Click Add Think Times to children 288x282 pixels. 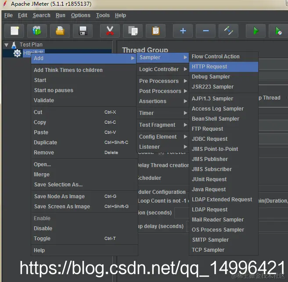pyautogui.click(x=84, y=70)
